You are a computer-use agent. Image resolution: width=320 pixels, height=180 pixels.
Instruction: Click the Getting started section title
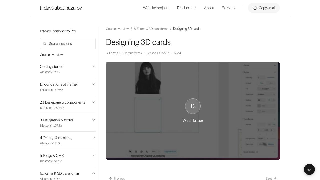tap(52, 67)
